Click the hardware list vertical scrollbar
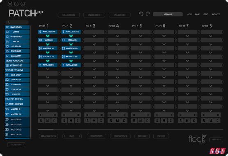Viewport: 228px width, 156px height. 31,82
